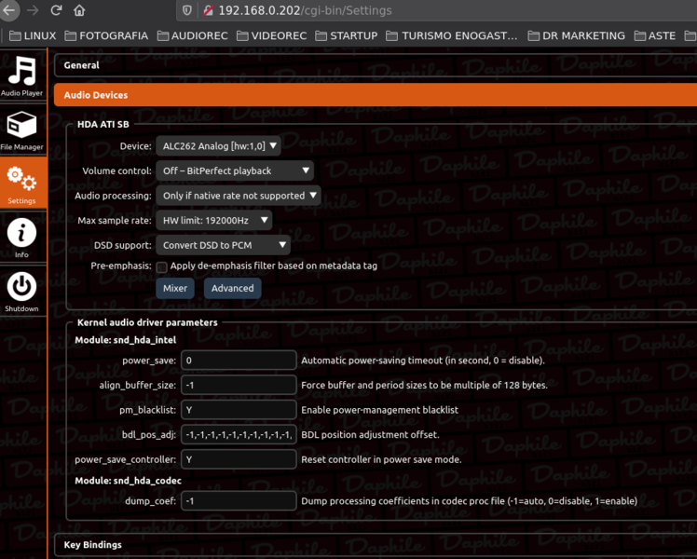This screenshot has width=697, height=559.
Task: Click the Shutdown power icon
Action: click(21, 291)
